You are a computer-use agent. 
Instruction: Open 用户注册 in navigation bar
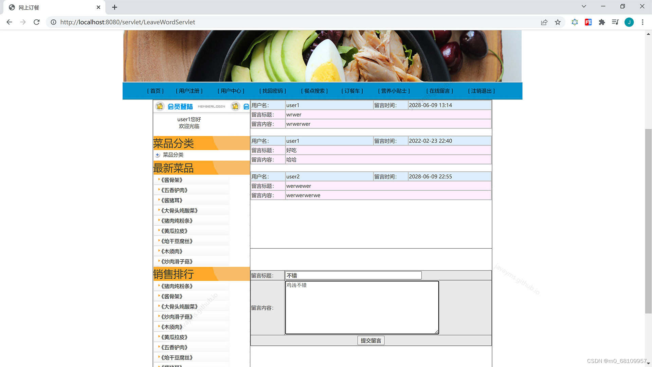[x=189, y=91]
